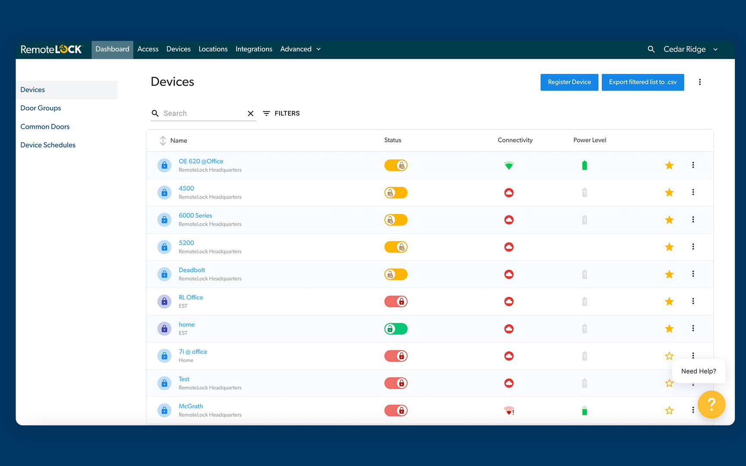The image size is (746, 466).
Task: Sort devices by Name column arrow
Action: pos(163,141)
